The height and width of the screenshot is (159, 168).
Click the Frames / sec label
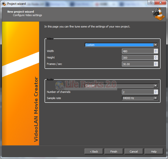(x=54, y=64)
